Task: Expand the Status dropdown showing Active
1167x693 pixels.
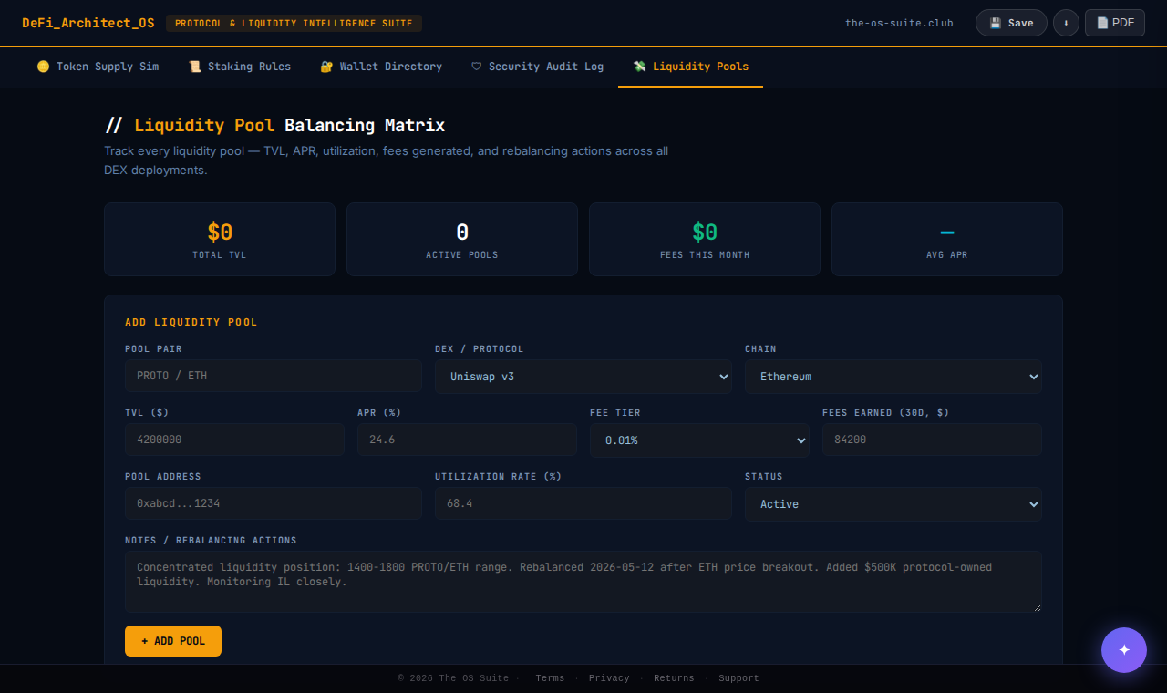Action: click(x=893, y=504)
